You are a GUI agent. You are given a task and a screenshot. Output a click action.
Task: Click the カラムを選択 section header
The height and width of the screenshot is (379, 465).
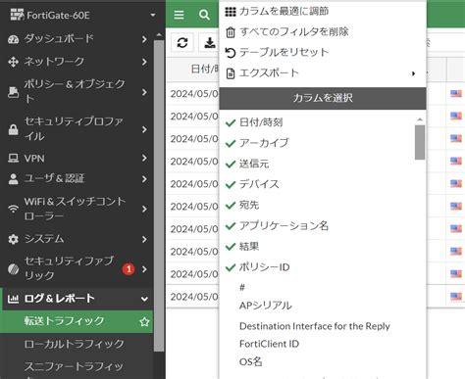[x=323, y=98]
